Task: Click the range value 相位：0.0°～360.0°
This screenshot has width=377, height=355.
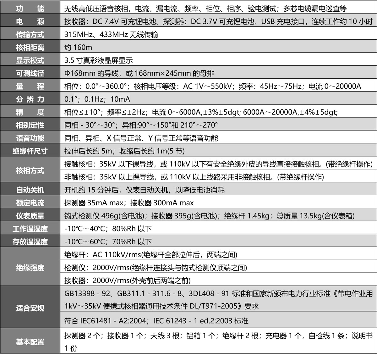Action: (95, 86)
